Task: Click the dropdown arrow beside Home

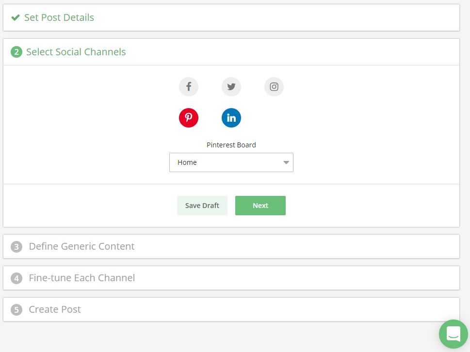Action: pyautogui.click(x=286, y=162)
